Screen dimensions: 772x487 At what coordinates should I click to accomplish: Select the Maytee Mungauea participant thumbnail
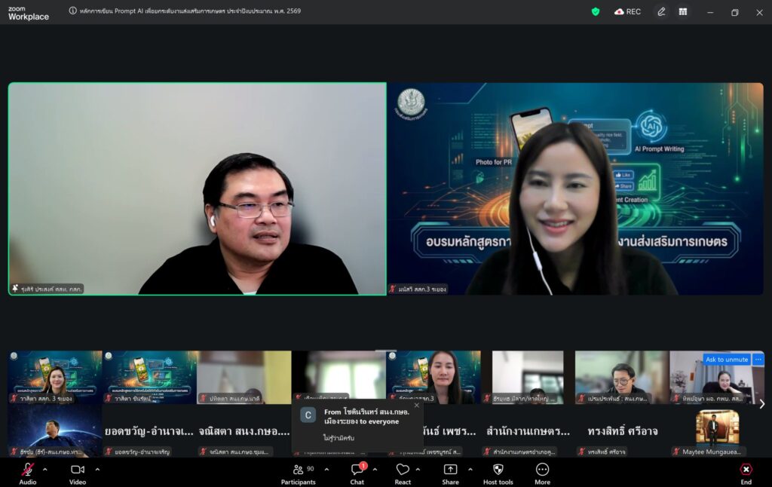point(717,431)
